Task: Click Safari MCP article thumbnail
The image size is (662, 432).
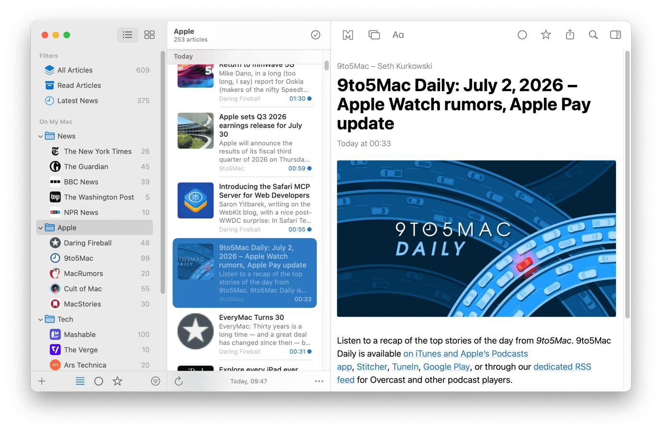Action: [x=196, y=201]
